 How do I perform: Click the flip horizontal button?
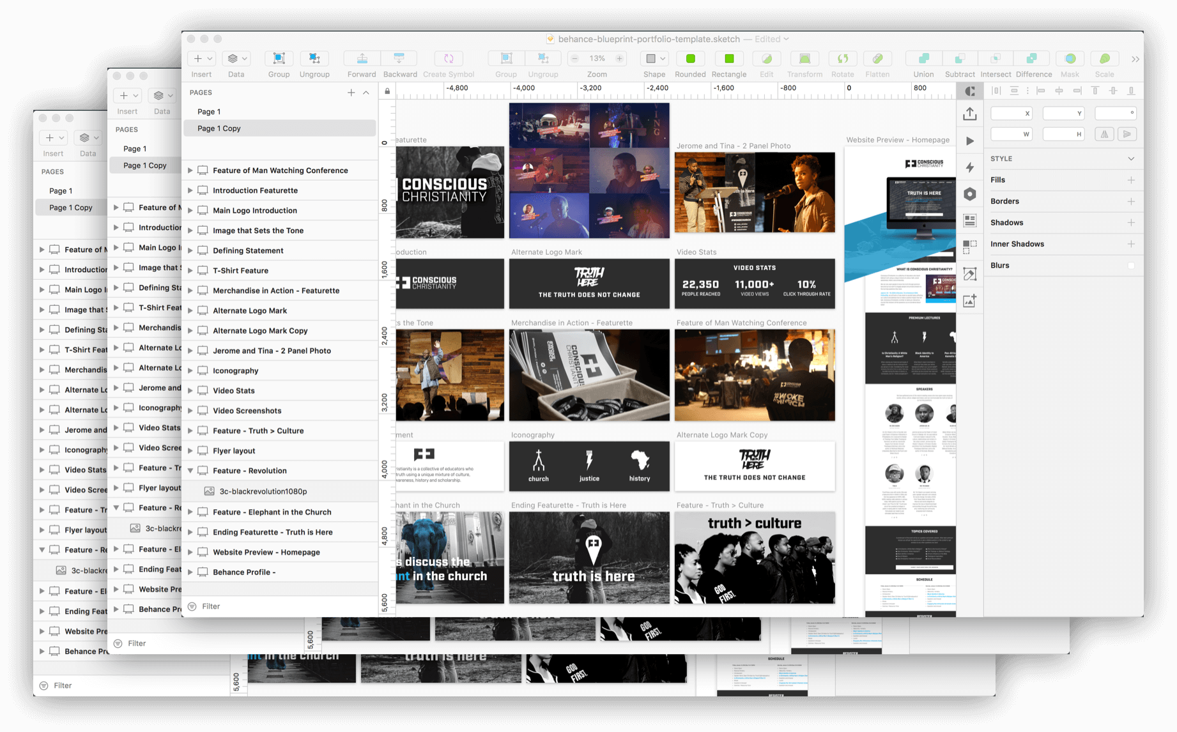[x=1105, y=134]
